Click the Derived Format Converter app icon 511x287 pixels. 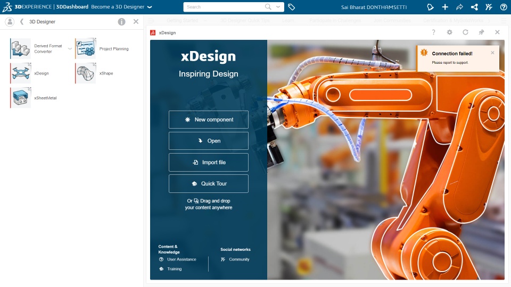(x=21, y=48)
